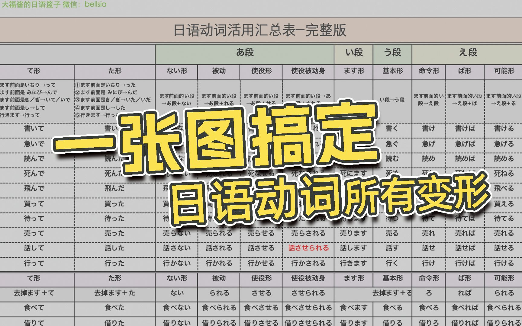Select the passive form 話される
The height and width of the screenshot is (326, 522).
click(x=219, y=248)
